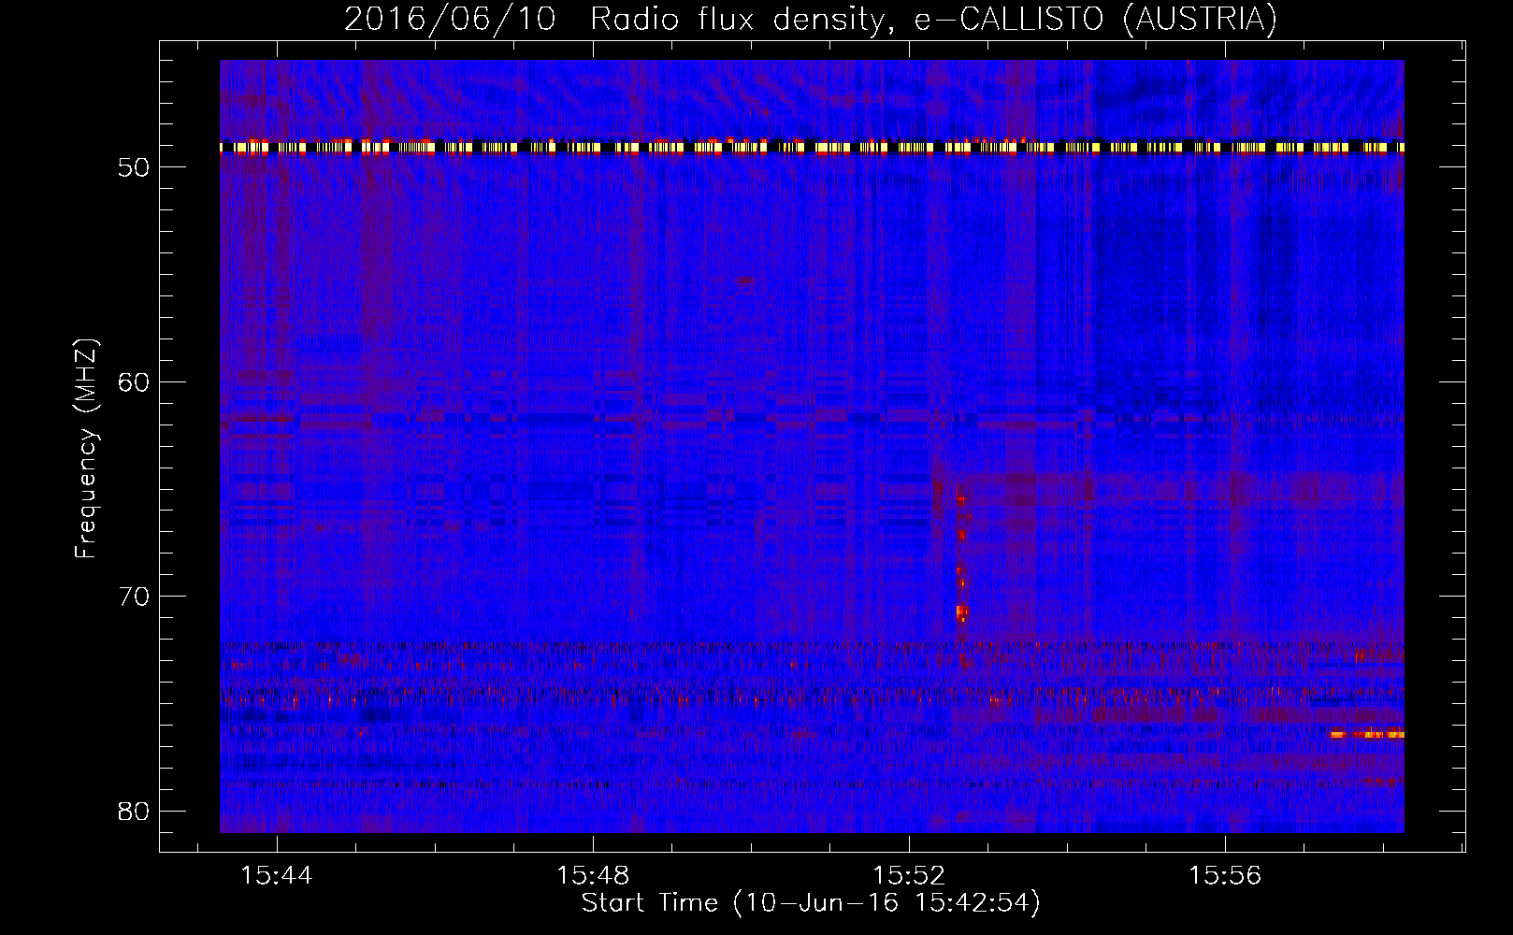The width and height of the screenshot is (1513, 935).
Task: Click the 'Frequency (MHZ)' y-axis label
Action: [x=85, y=449]
